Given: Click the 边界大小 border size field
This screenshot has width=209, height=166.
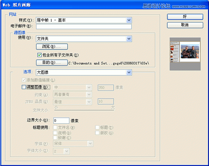Looking at the screenshot, I should [61, 121].
